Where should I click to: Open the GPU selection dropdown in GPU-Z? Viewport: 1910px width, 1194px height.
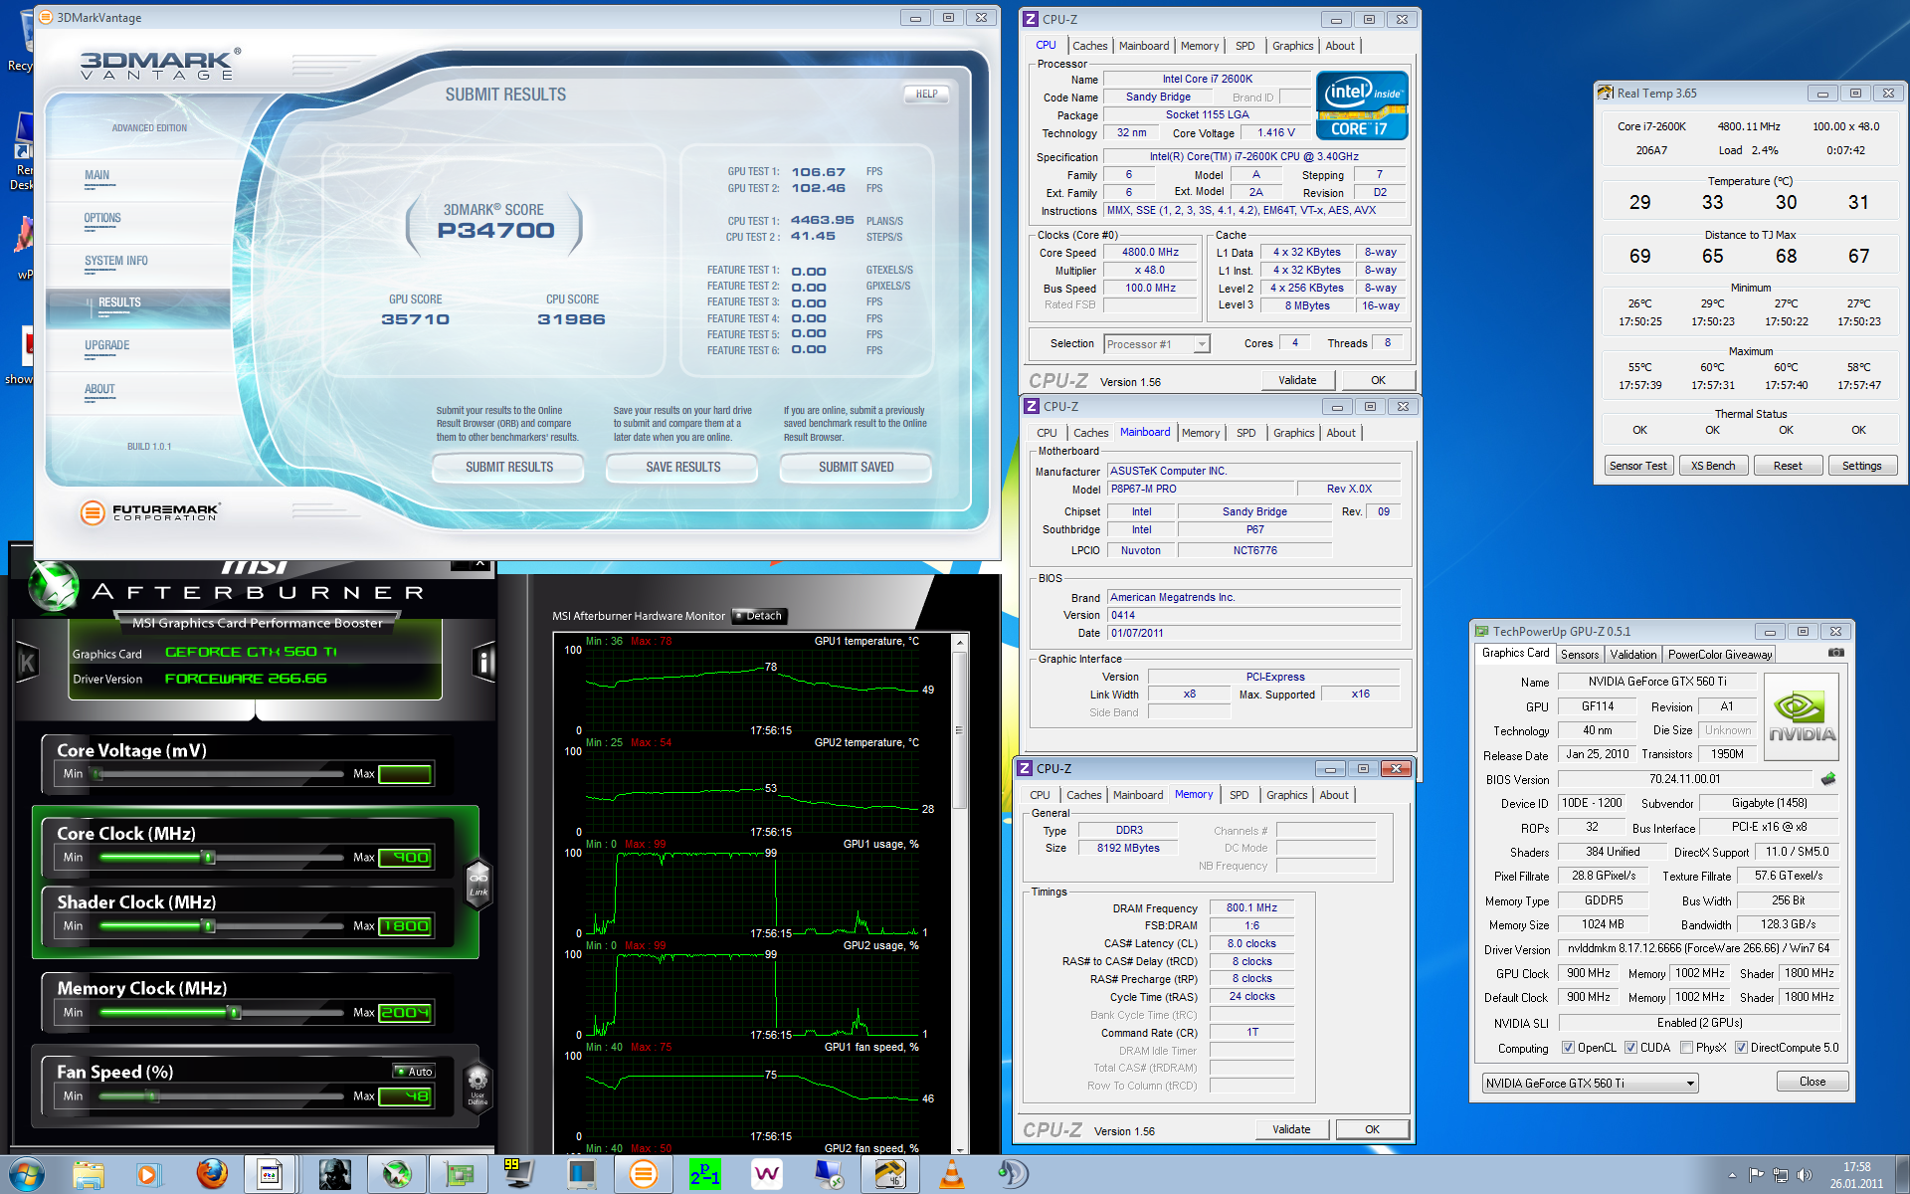point(1590,1084)
